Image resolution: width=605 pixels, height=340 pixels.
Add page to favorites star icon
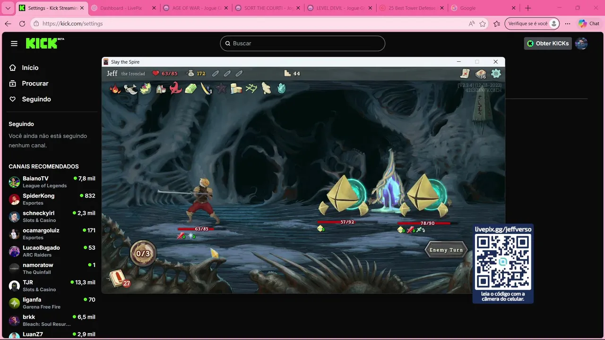coord(483,24)
